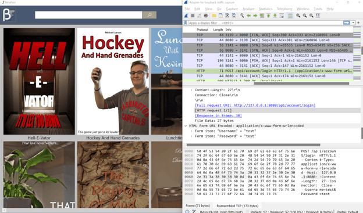
Task: Open The Drying Of Mud poster
Action: tap(113, 175)
